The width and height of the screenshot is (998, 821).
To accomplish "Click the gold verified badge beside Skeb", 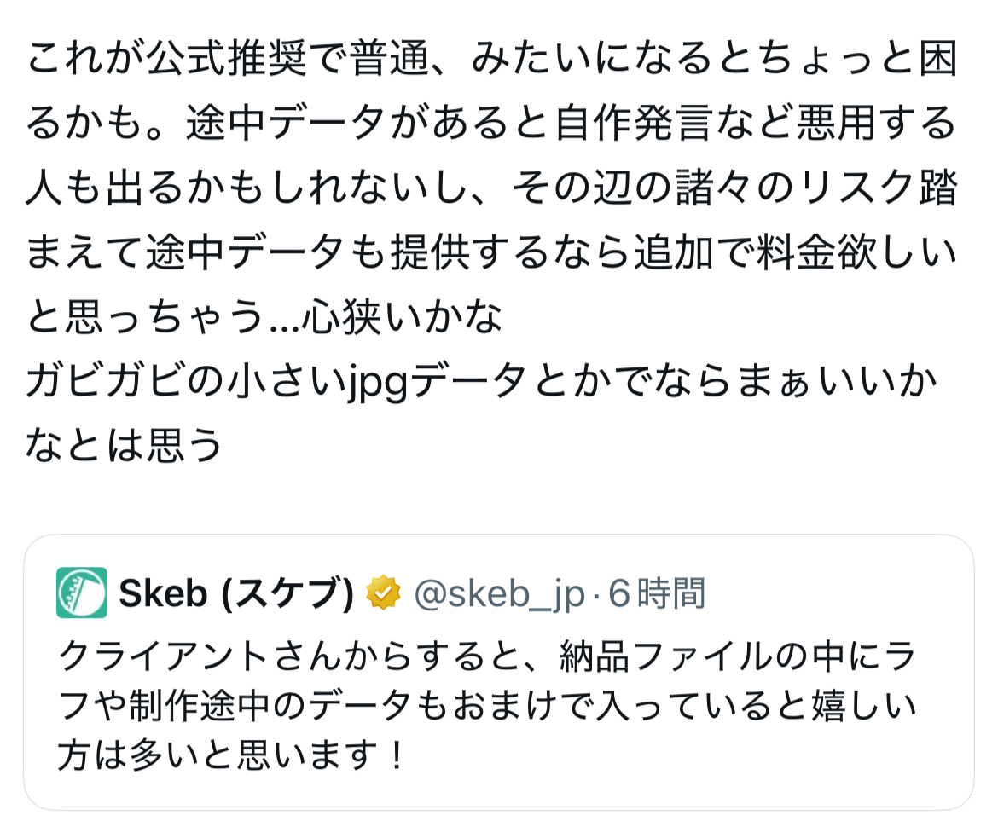I will point(383,593).
